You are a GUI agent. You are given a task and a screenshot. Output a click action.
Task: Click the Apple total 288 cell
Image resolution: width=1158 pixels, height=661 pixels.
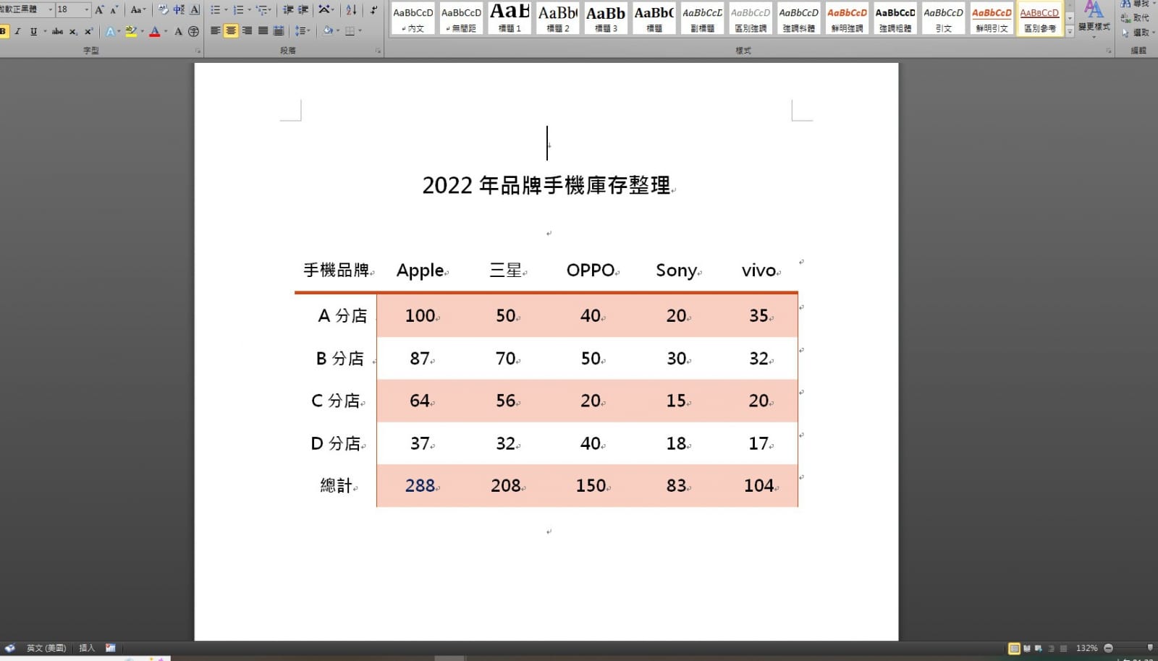tap(420, 485)
